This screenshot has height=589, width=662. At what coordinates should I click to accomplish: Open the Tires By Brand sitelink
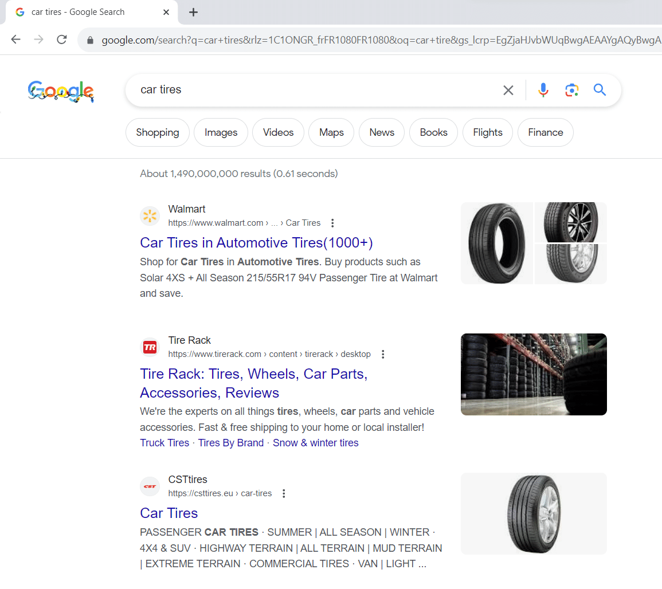coord(230,443)
